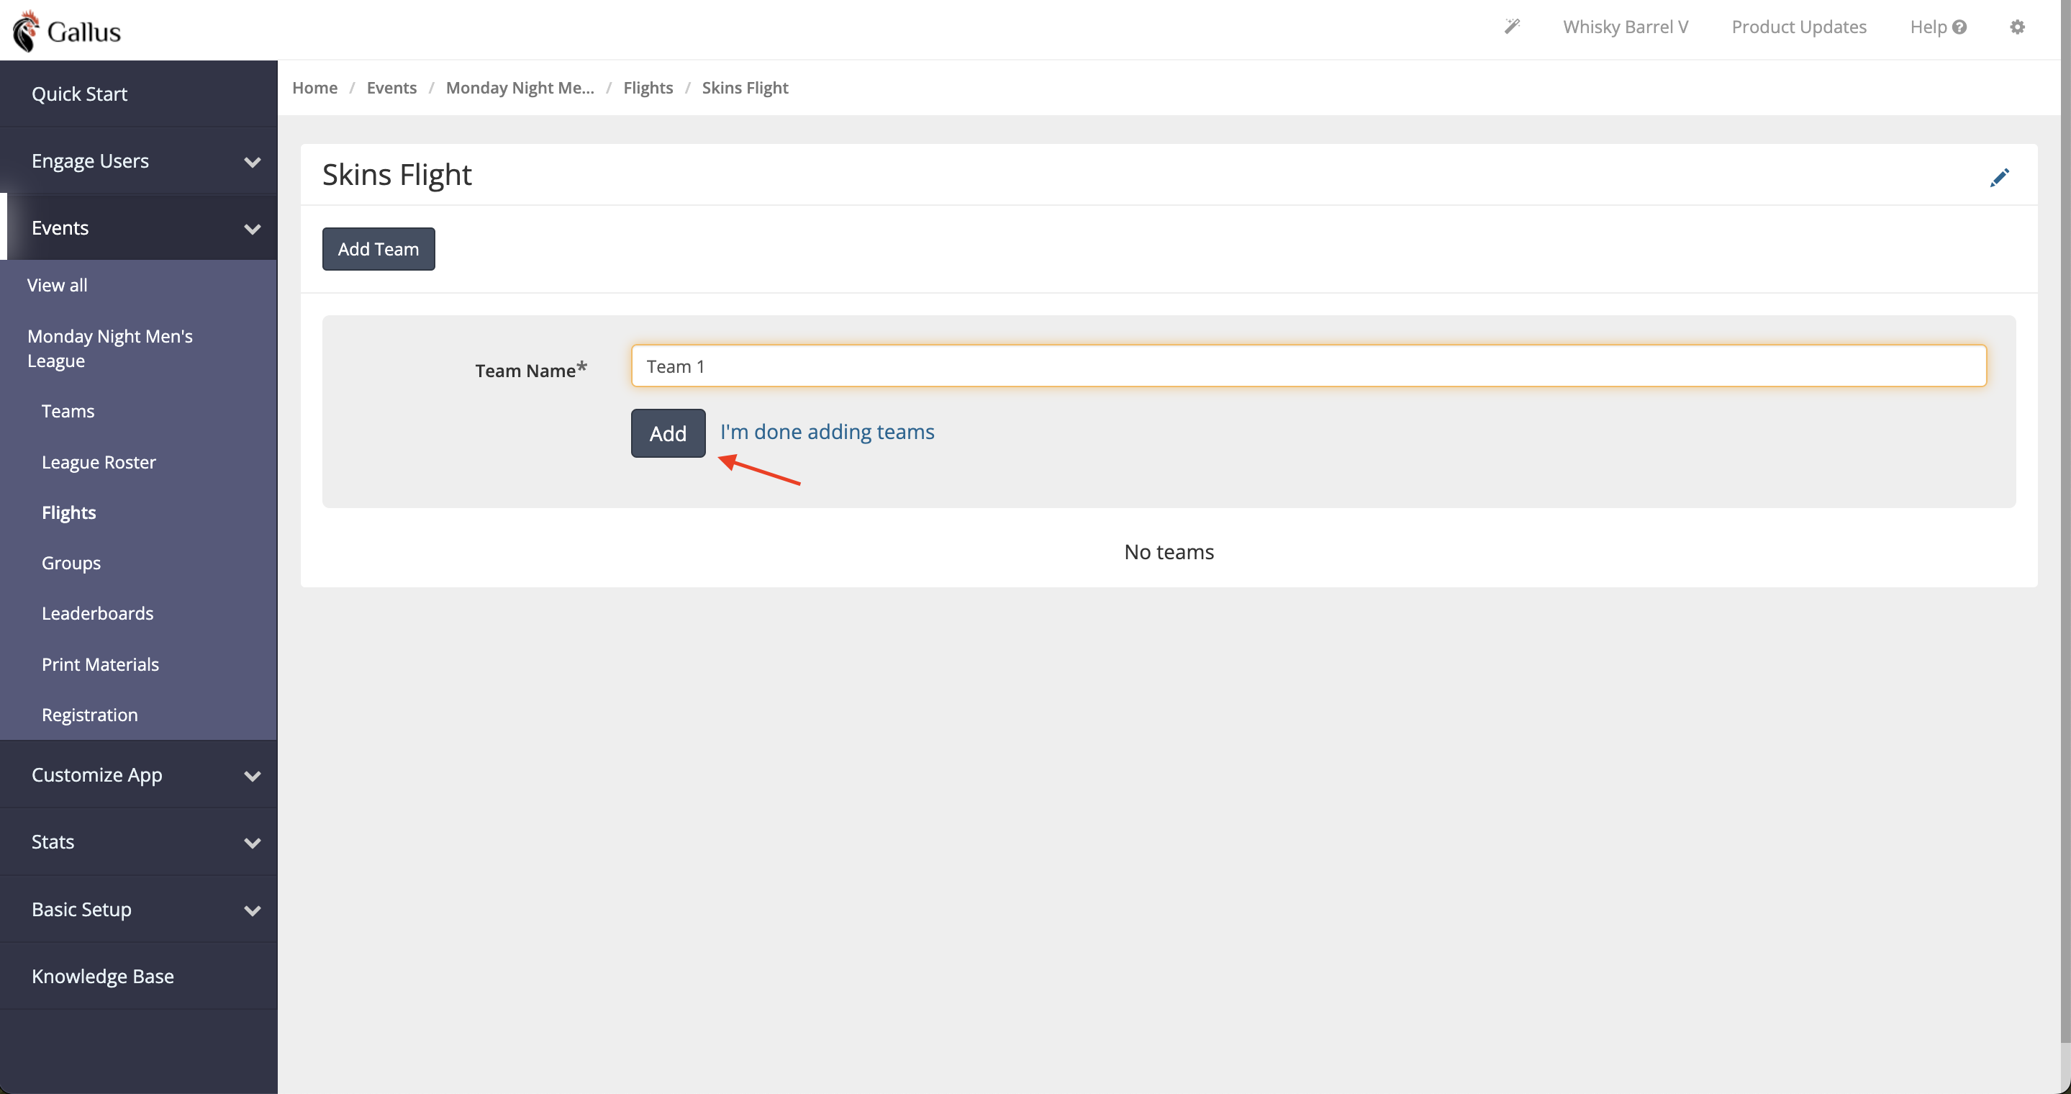Click the Basic Setup menu label
The image size is (2071, 1094).
[x=81, y=908]
